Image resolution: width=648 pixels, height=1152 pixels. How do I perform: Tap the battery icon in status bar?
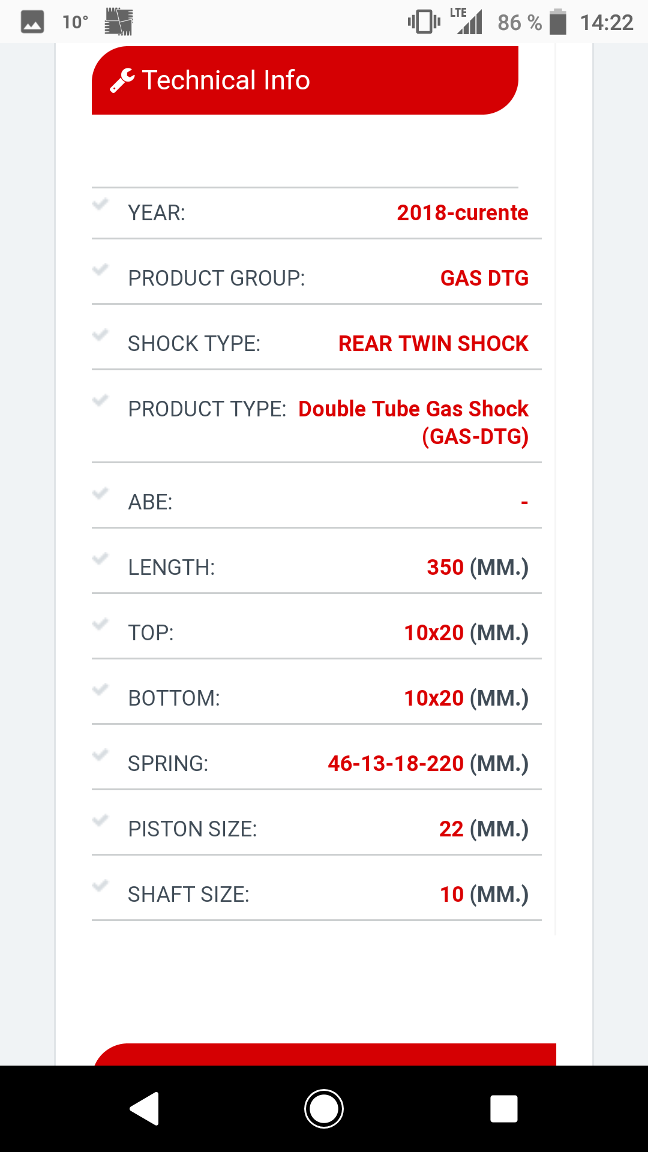(558, 22)
